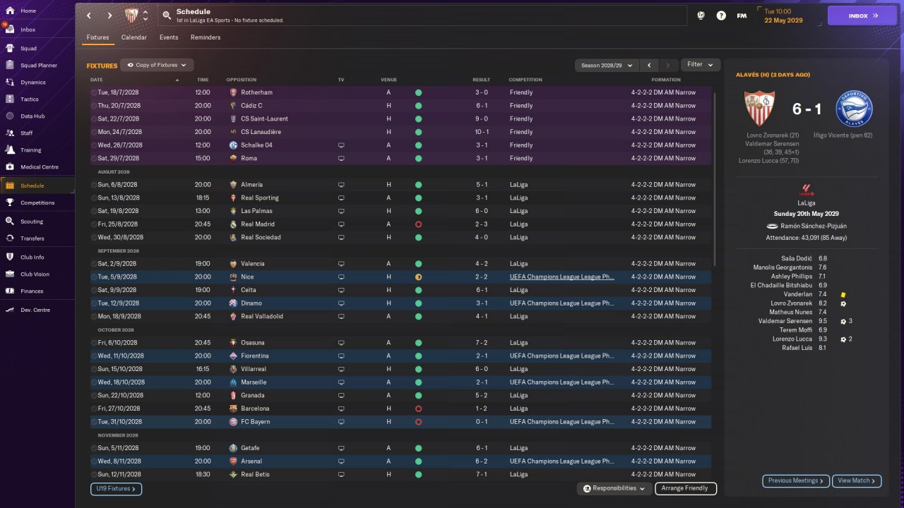Open Squad Planner in sidebar

tap(37, 66)
